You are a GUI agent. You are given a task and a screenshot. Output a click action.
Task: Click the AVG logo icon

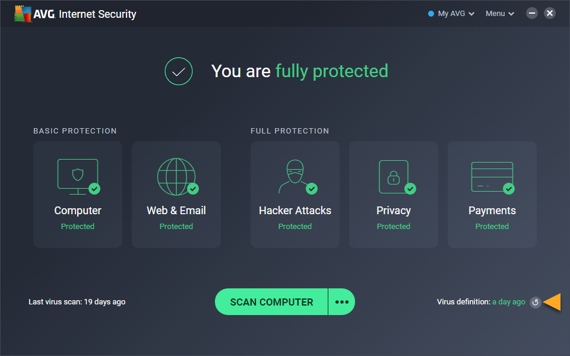[24, 14]
